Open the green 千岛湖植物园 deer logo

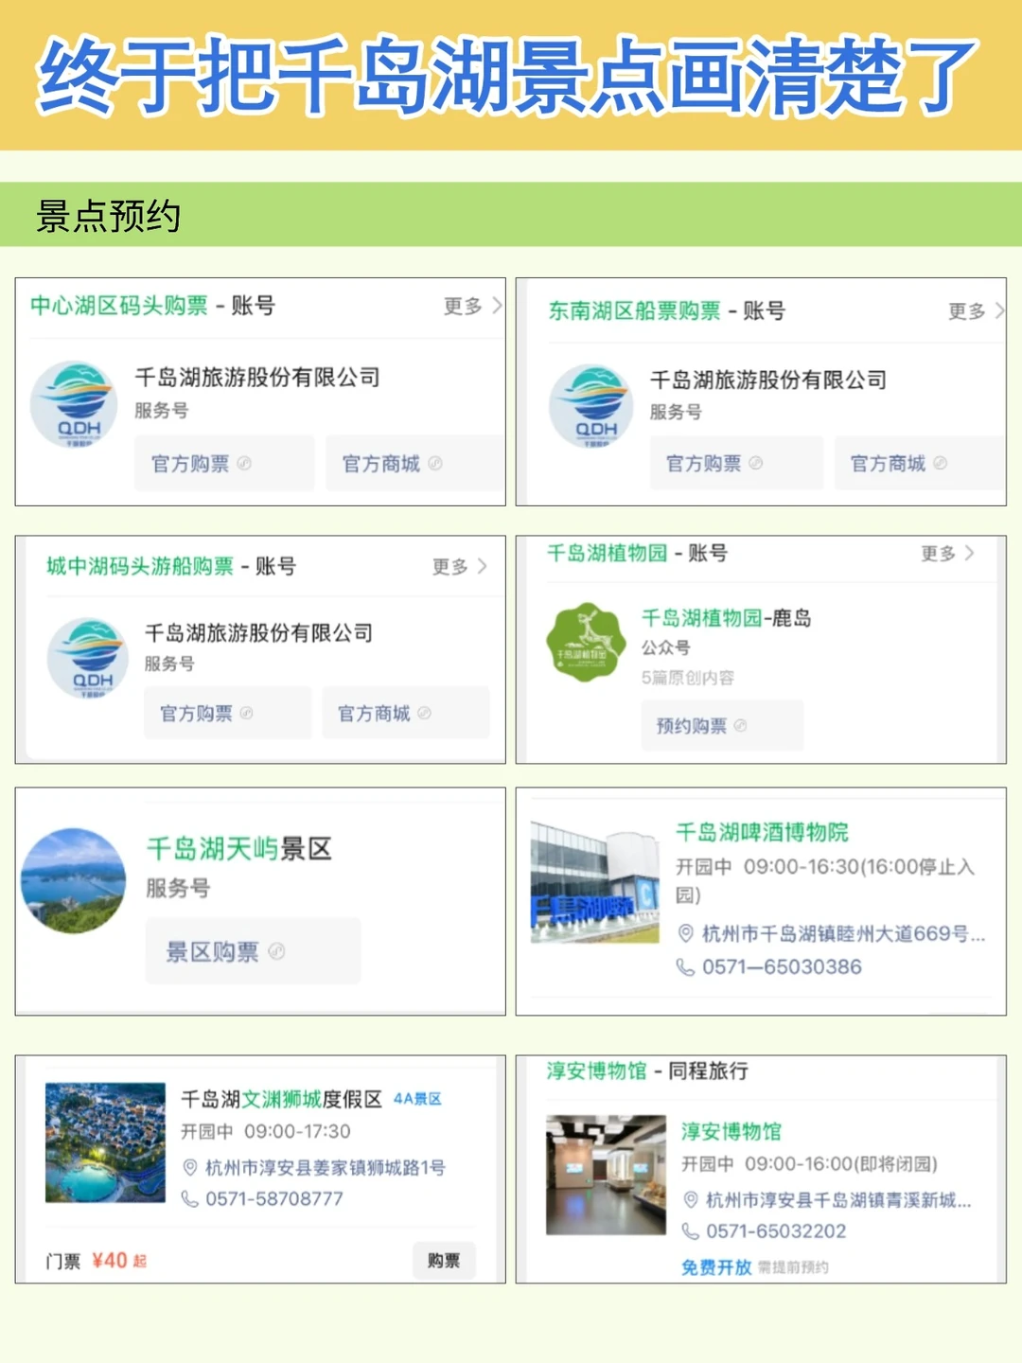[x=588, y=642]
